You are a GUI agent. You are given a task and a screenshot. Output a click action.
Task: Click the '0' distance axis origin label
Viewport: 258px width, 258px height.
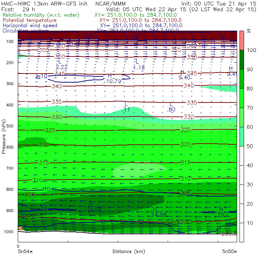(x=18, y=246)
